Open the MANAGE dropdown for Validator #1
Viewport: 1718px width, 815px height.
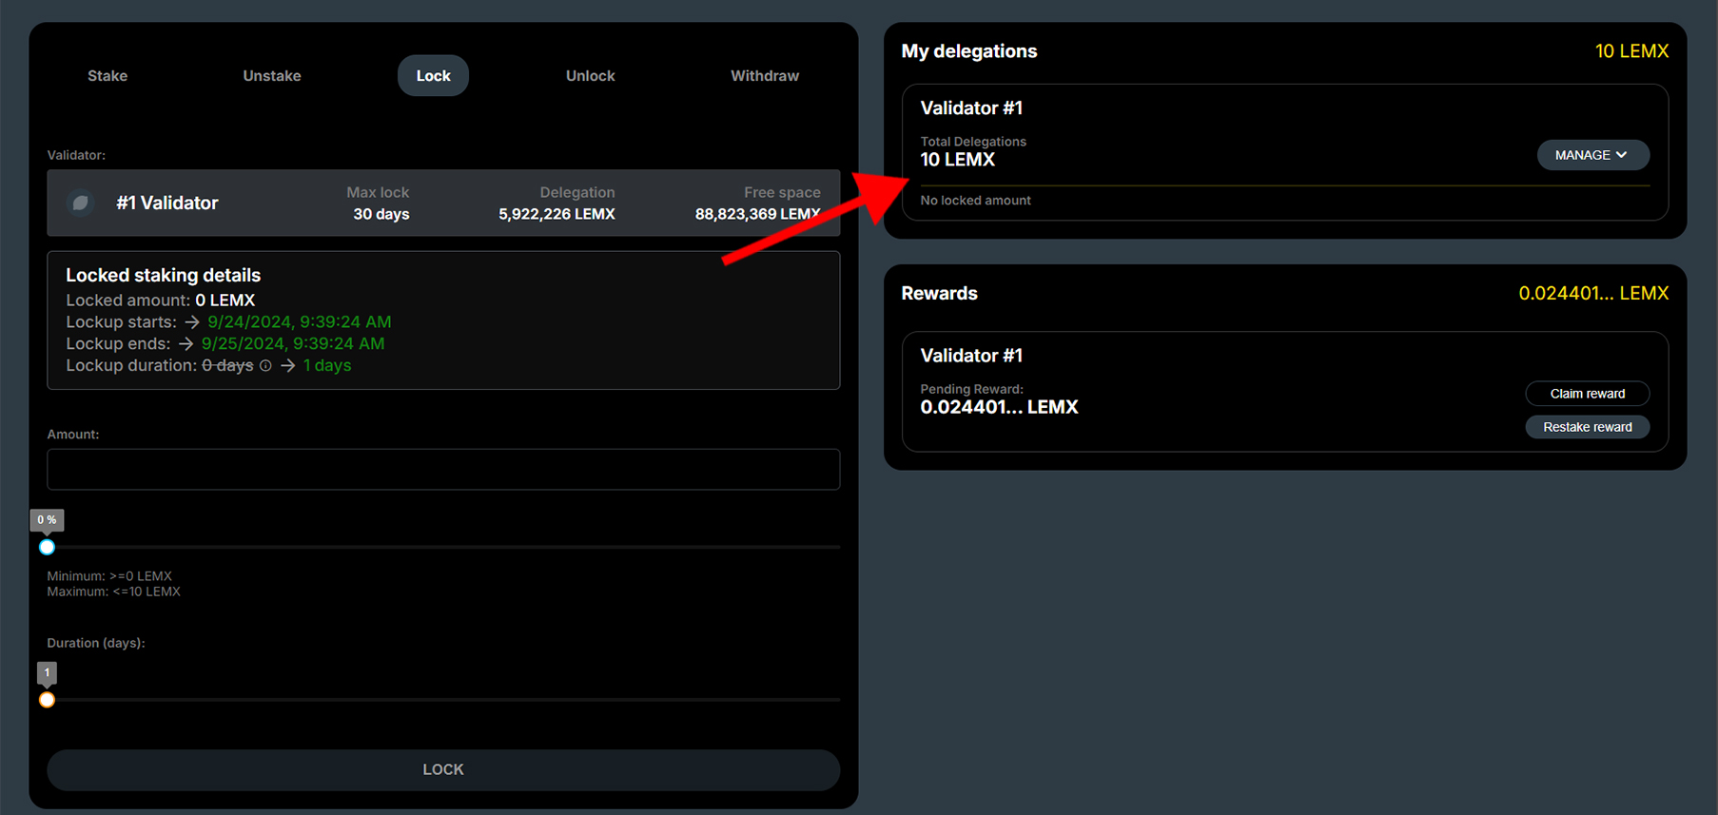1591,155
